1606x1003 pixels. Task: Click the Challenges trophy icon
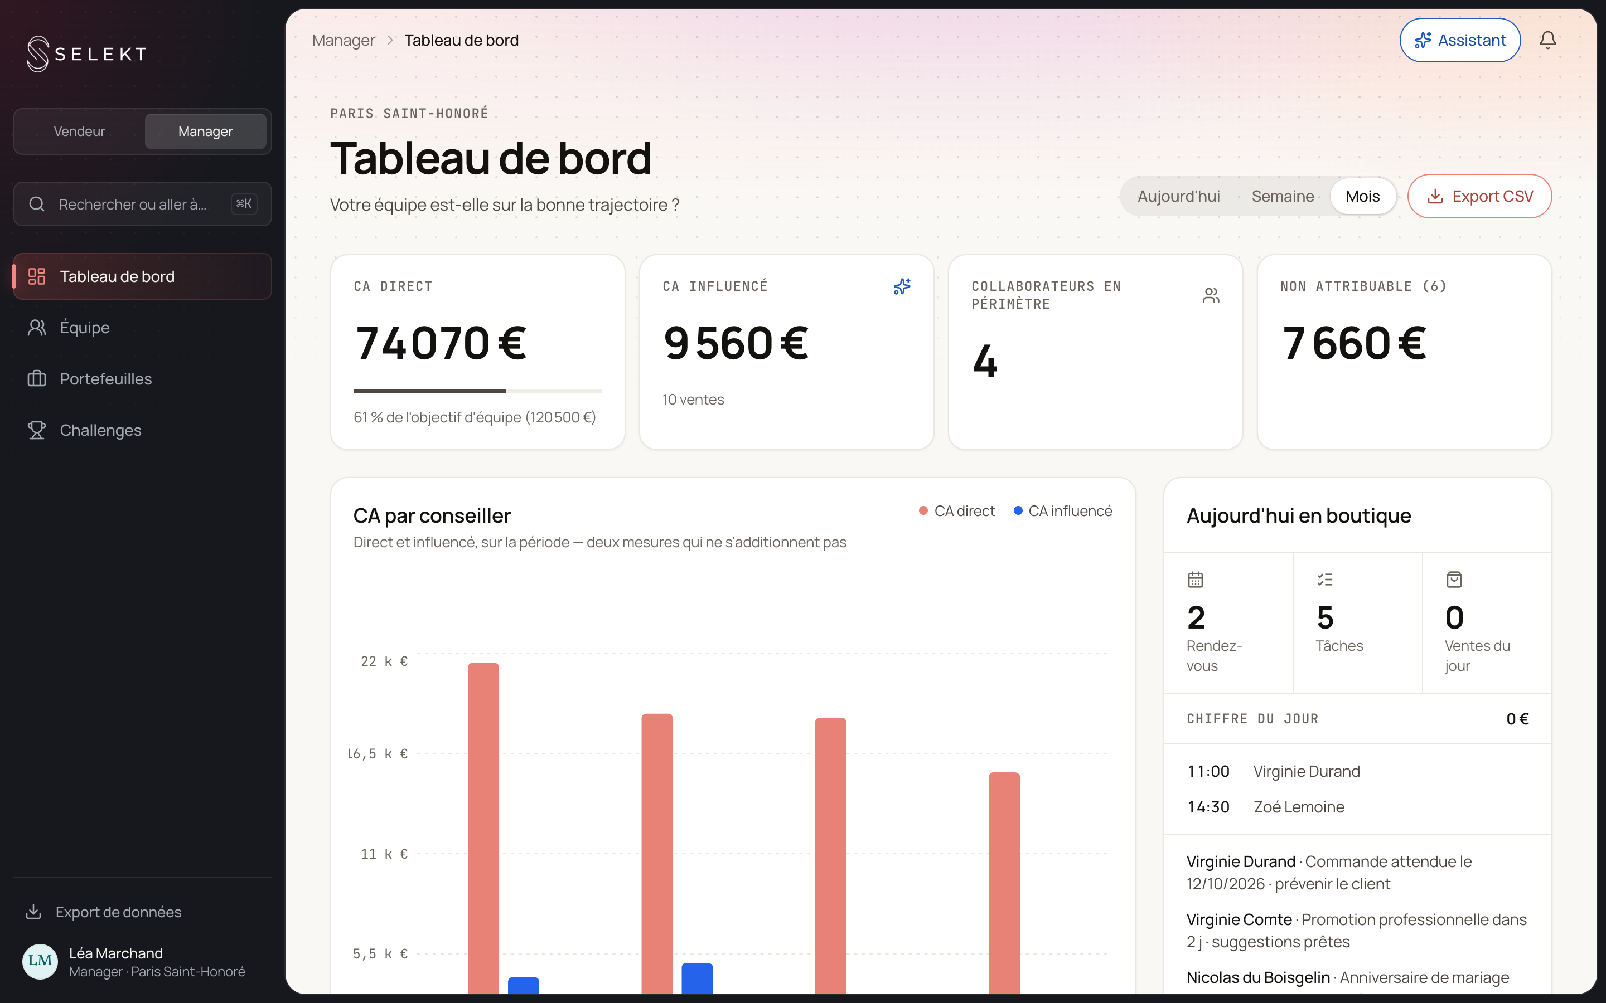pos(36,431)
